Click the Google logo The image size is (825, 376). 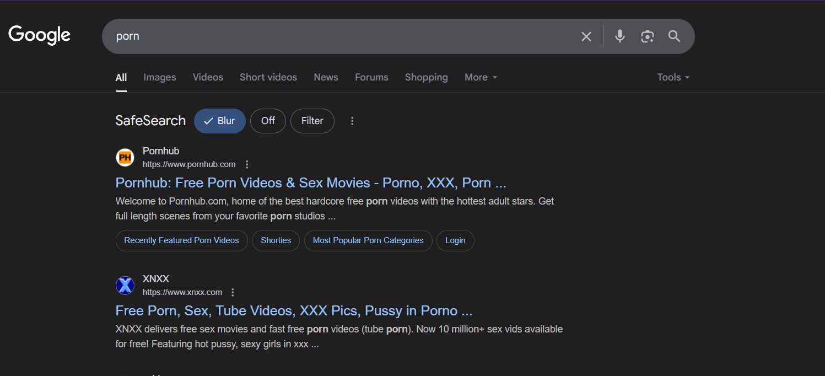pyautogui.click(x=40, y=35)
